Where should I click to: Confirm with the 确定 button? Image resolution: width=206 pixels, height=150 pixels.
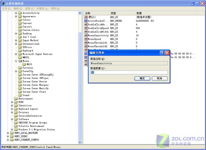[142, 78]
